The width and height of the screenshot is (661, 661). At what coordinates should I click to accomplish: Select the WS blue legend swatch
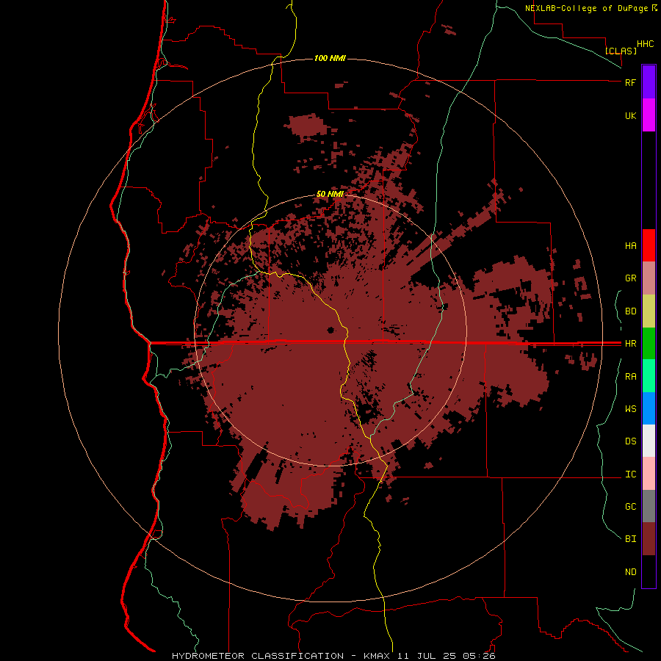pos(649,408)
